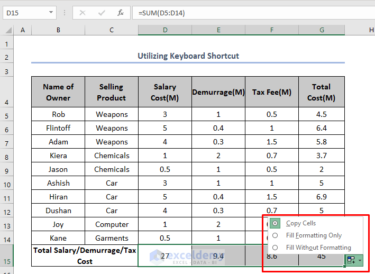
Task: Click the 'Garments' product cell
Action: 112,238
